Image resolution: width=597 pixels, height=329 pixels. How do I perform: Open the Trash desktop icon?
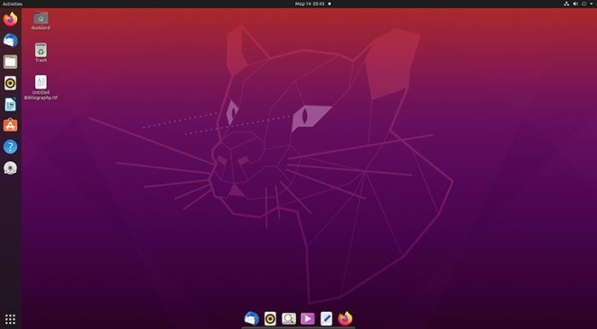tap(41, 53)
